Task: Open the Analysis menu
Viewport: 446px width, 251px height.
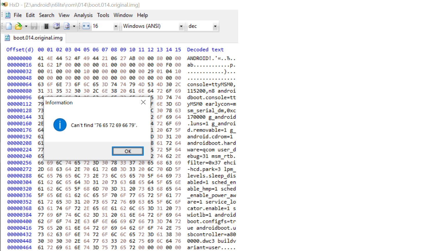Action: tap(83, 15)
